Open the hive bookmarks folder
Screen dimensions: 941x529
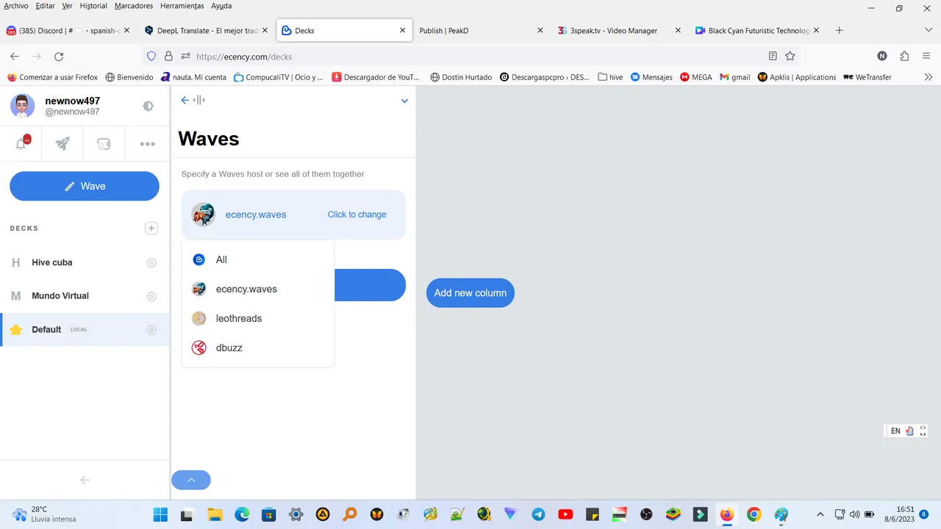[610, 77]
